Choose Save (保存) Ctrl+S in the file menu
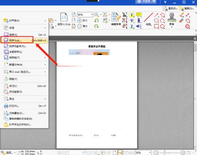This screenshot has width=197, height=155. point(24,35)
